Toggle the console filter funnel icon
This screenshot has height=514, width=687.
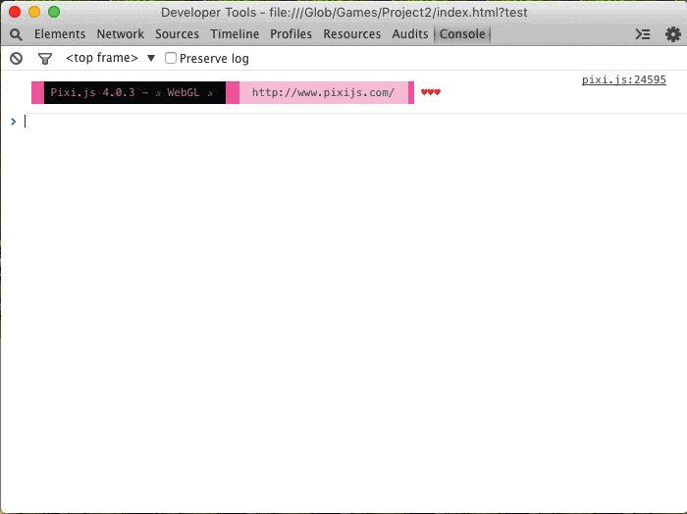pos(44,59)
